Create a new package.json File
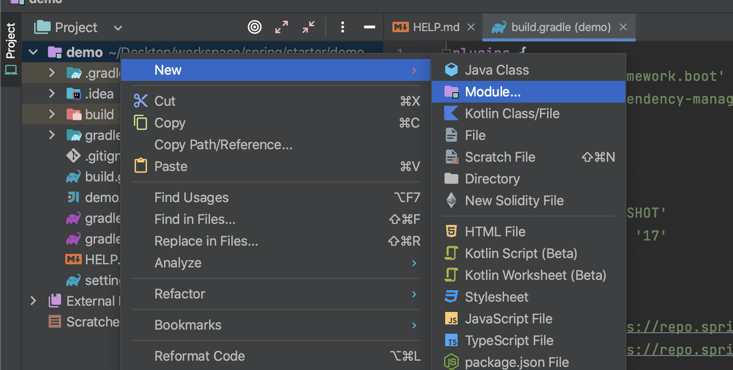Screen dimensions: 733x370 click(529, 361)
